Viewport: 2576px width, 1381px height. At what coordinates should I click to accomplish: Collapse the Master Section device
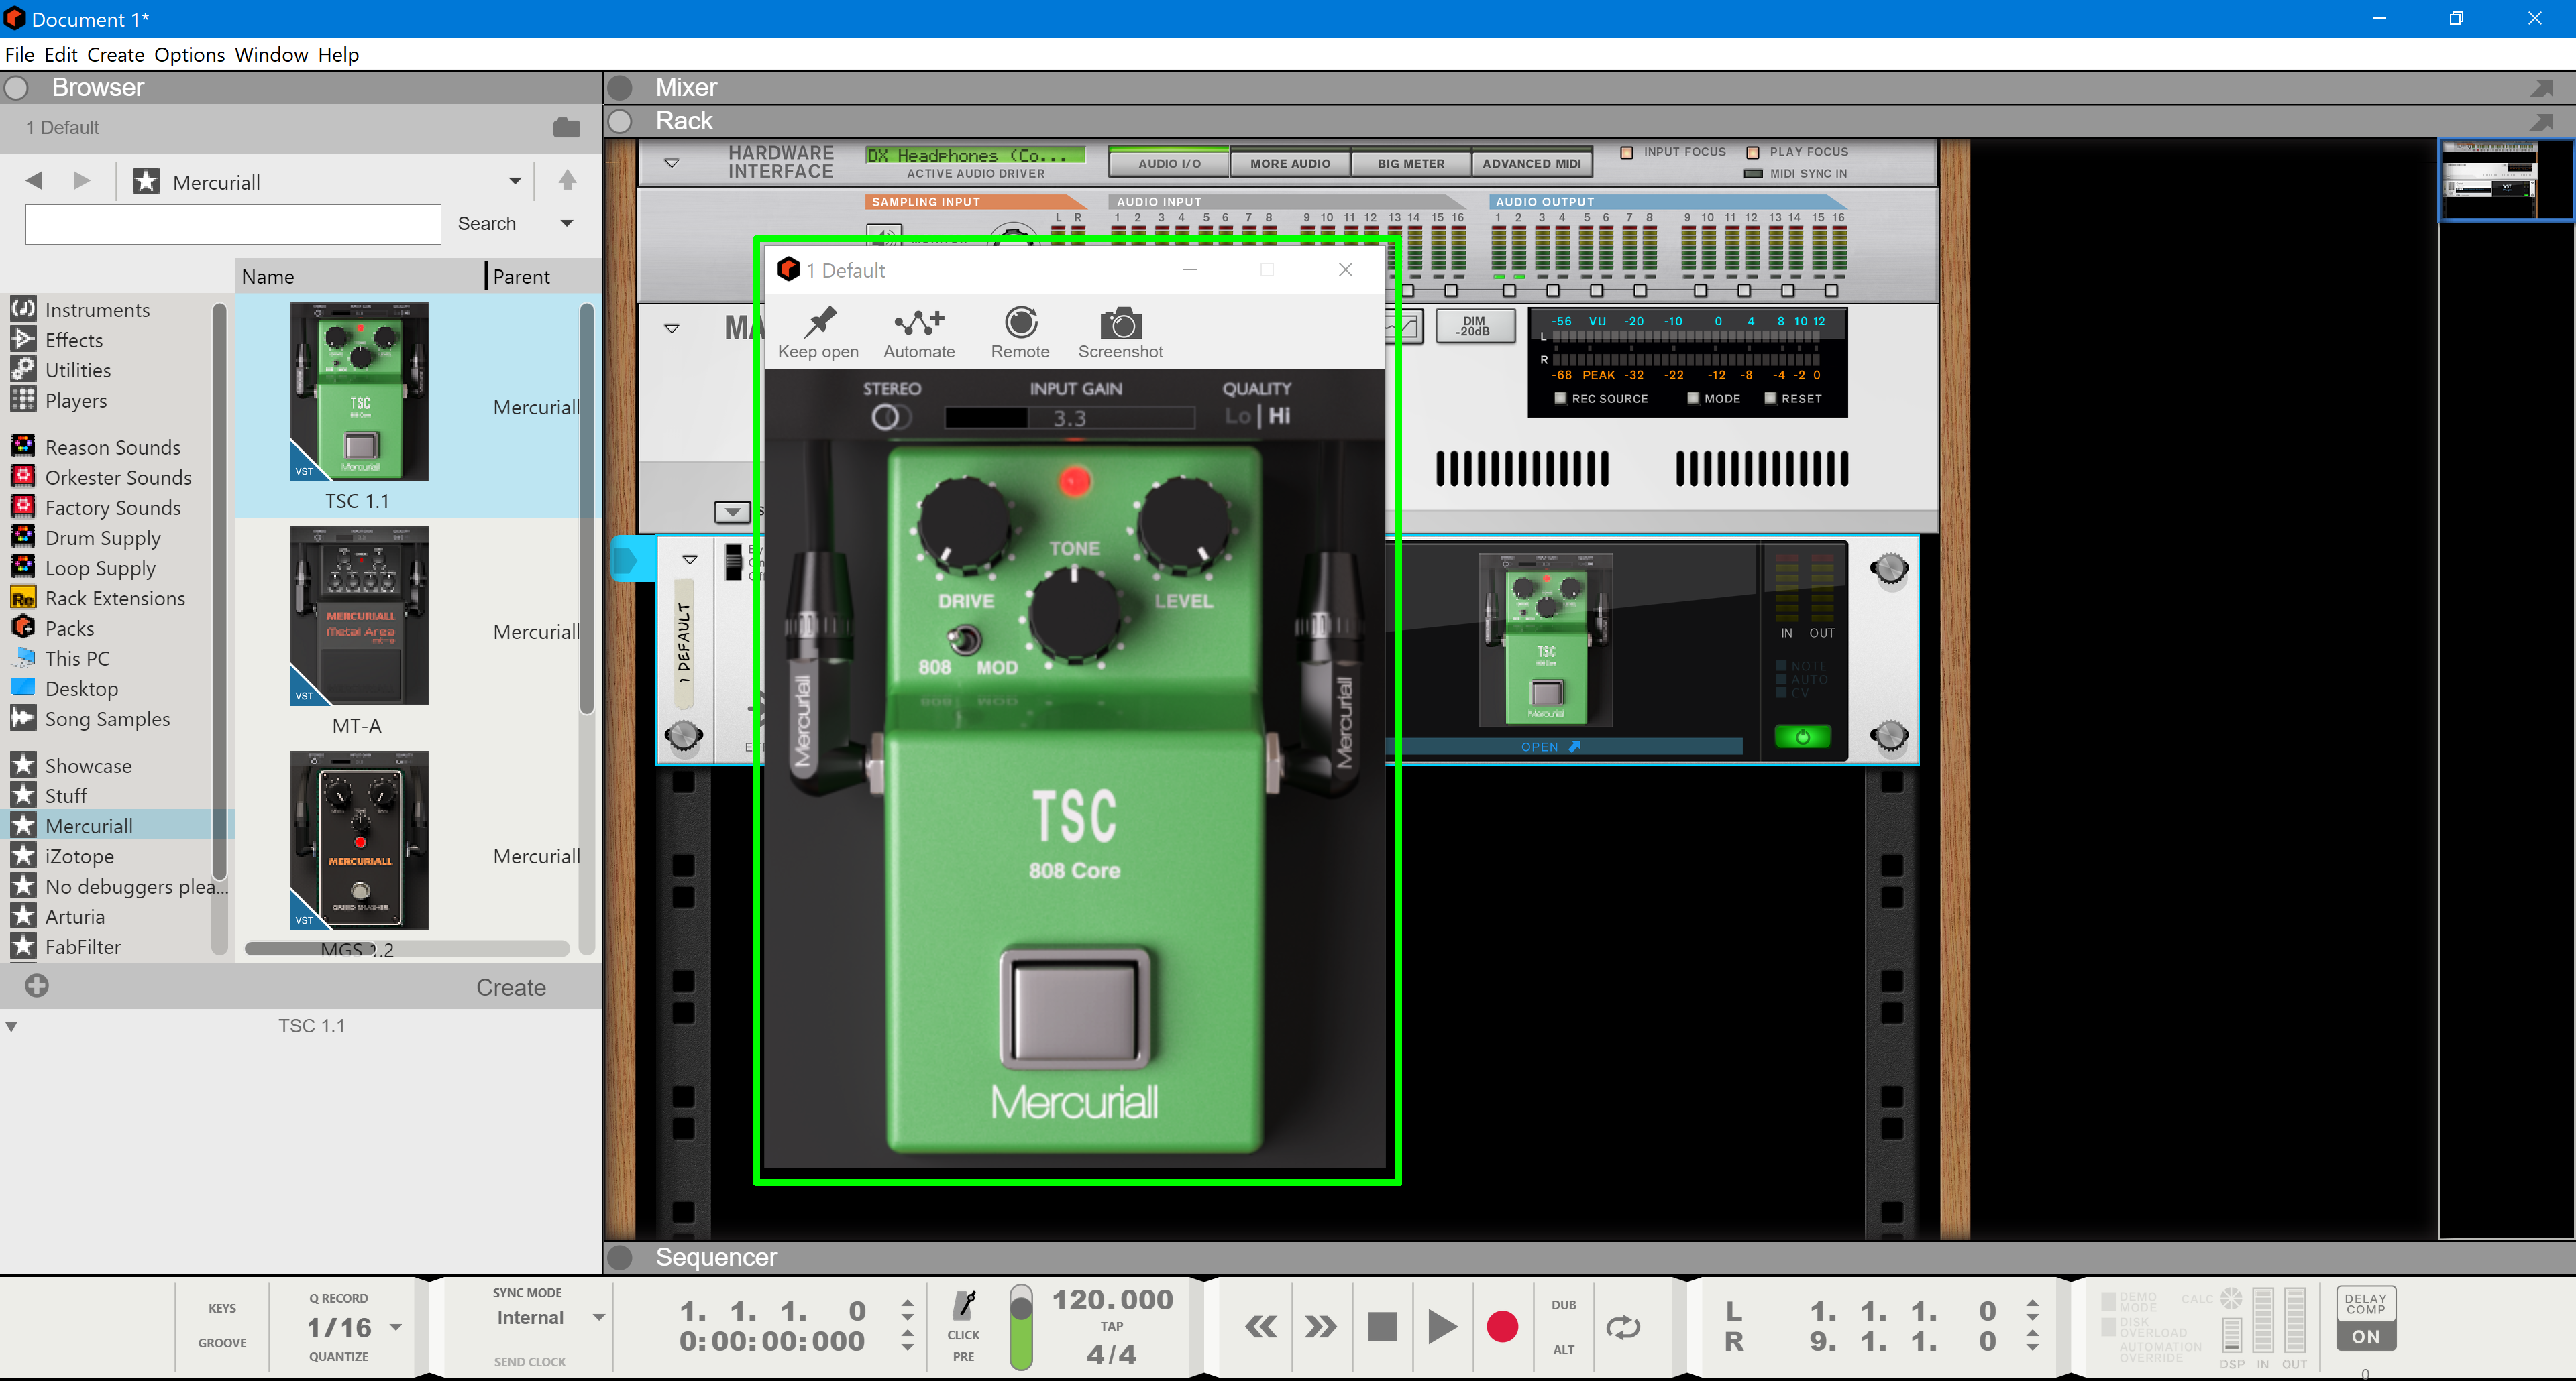tap(672, 328)
